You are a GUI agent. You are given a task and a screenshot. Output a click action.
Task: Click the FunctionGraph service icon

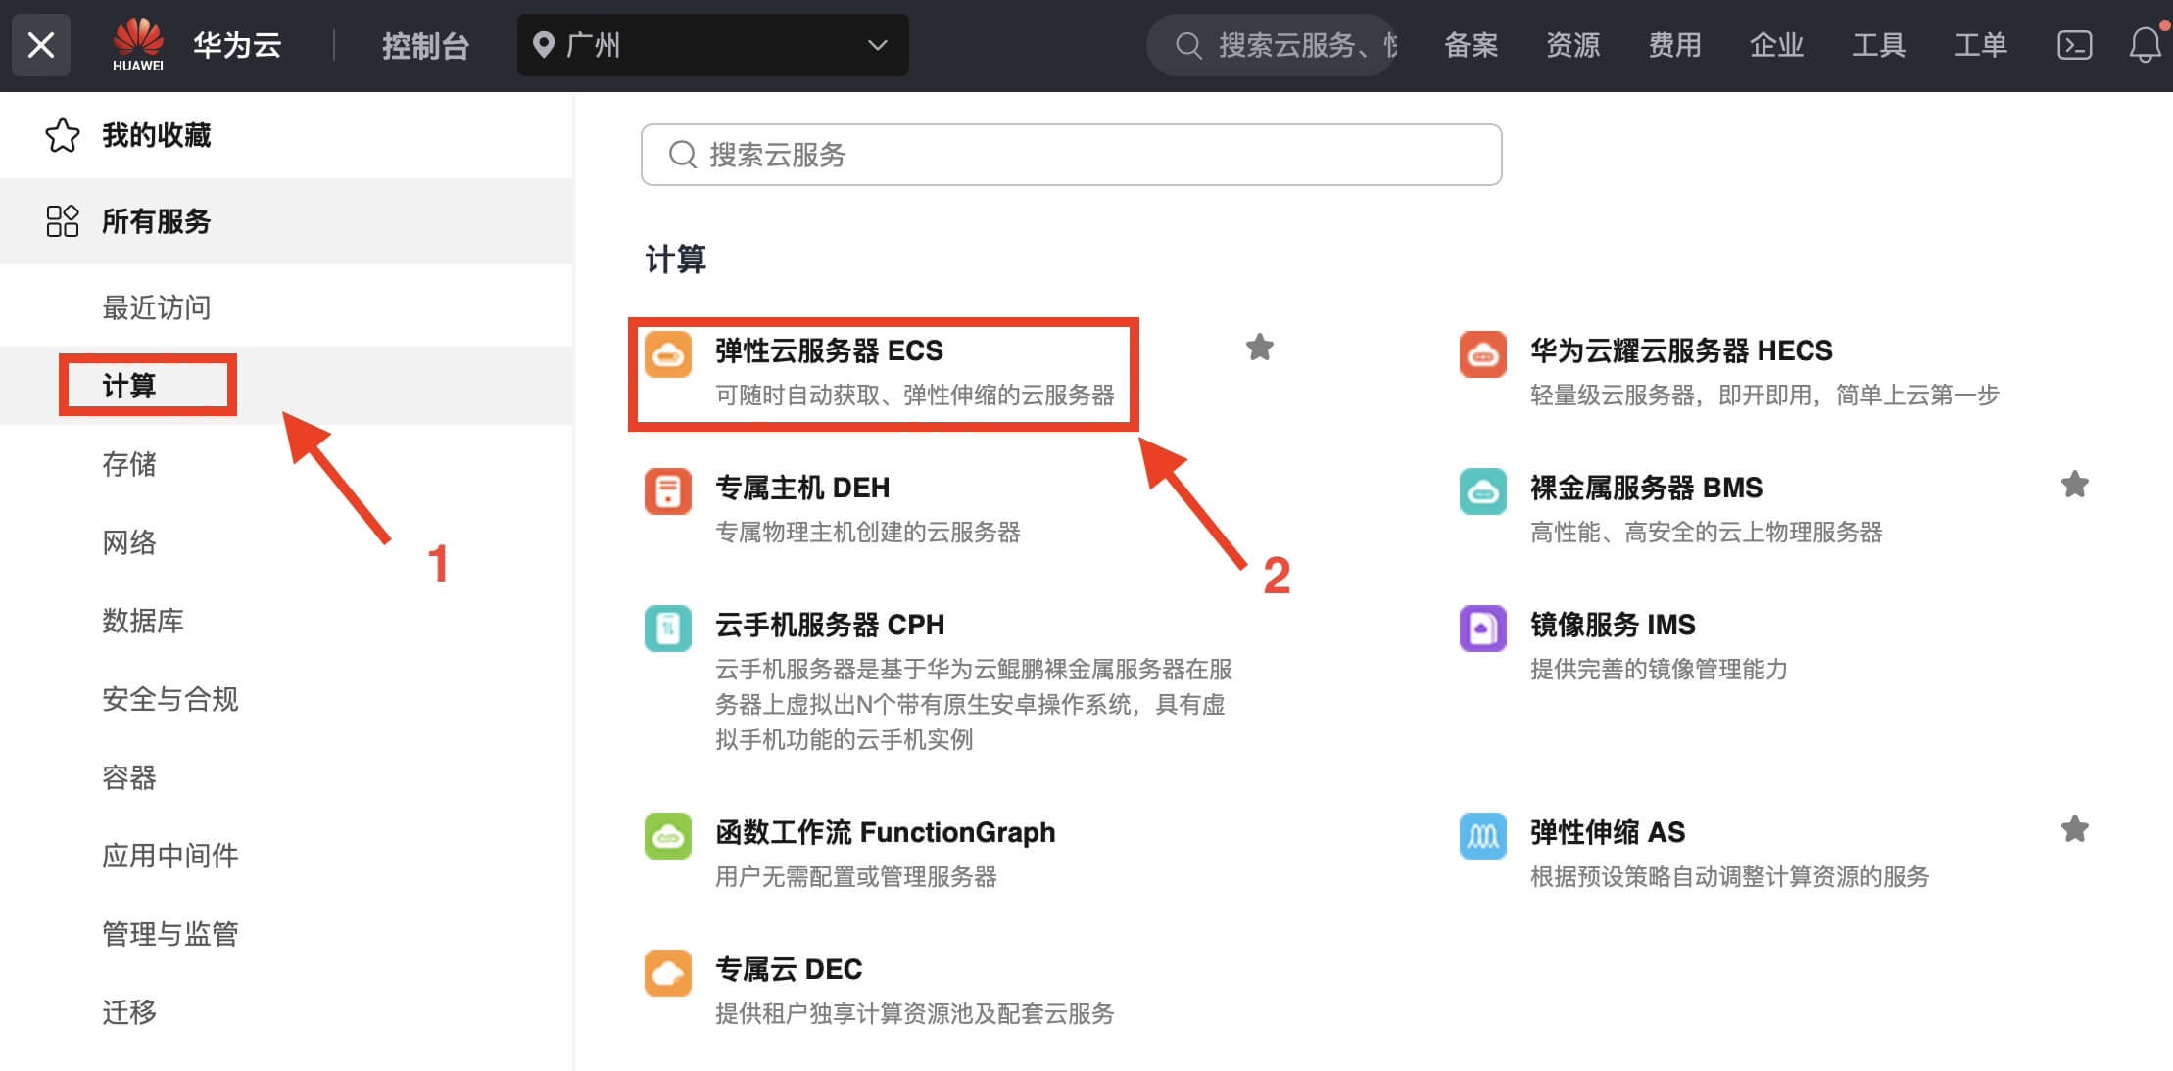(668, 836)
